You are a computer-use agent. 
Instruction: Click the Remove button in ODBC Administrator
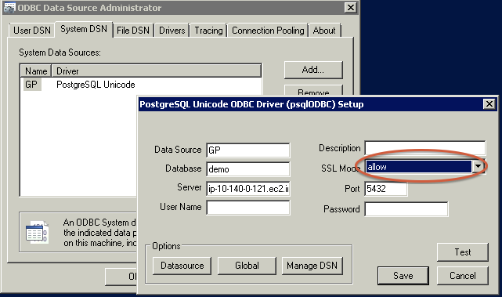[313, 90]
